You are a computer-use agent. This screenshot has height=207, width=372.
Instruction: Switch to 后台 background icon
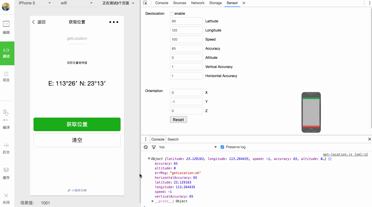click(6, 148)
